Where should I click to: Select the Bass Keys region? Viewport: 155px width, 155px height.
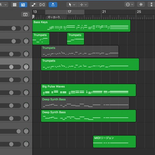[x=81, y=26]
